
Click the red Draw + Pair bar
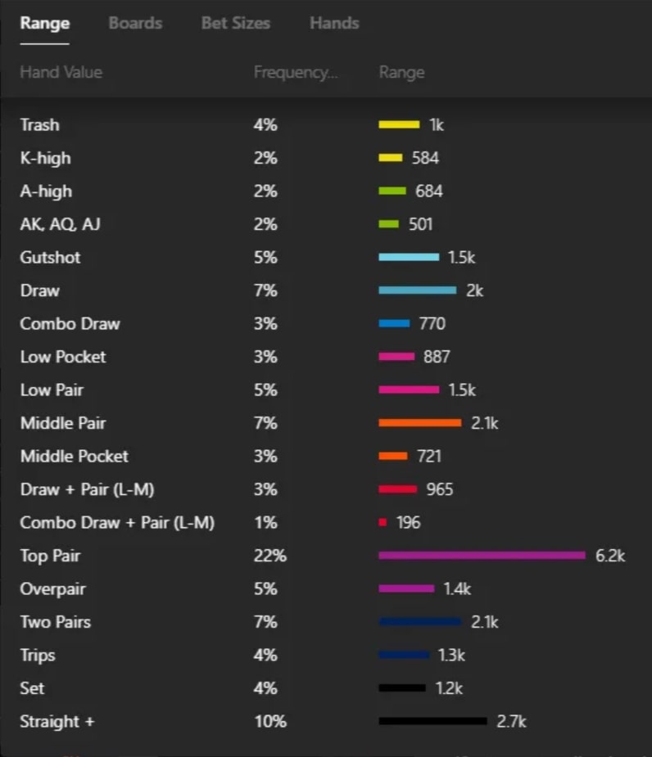pyautogui.click(x=398, y=489)
